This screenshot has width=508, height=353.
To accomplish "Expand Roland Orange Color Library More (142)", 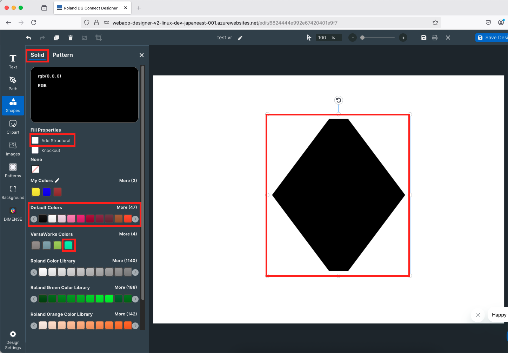I will (x=126, y=314).
